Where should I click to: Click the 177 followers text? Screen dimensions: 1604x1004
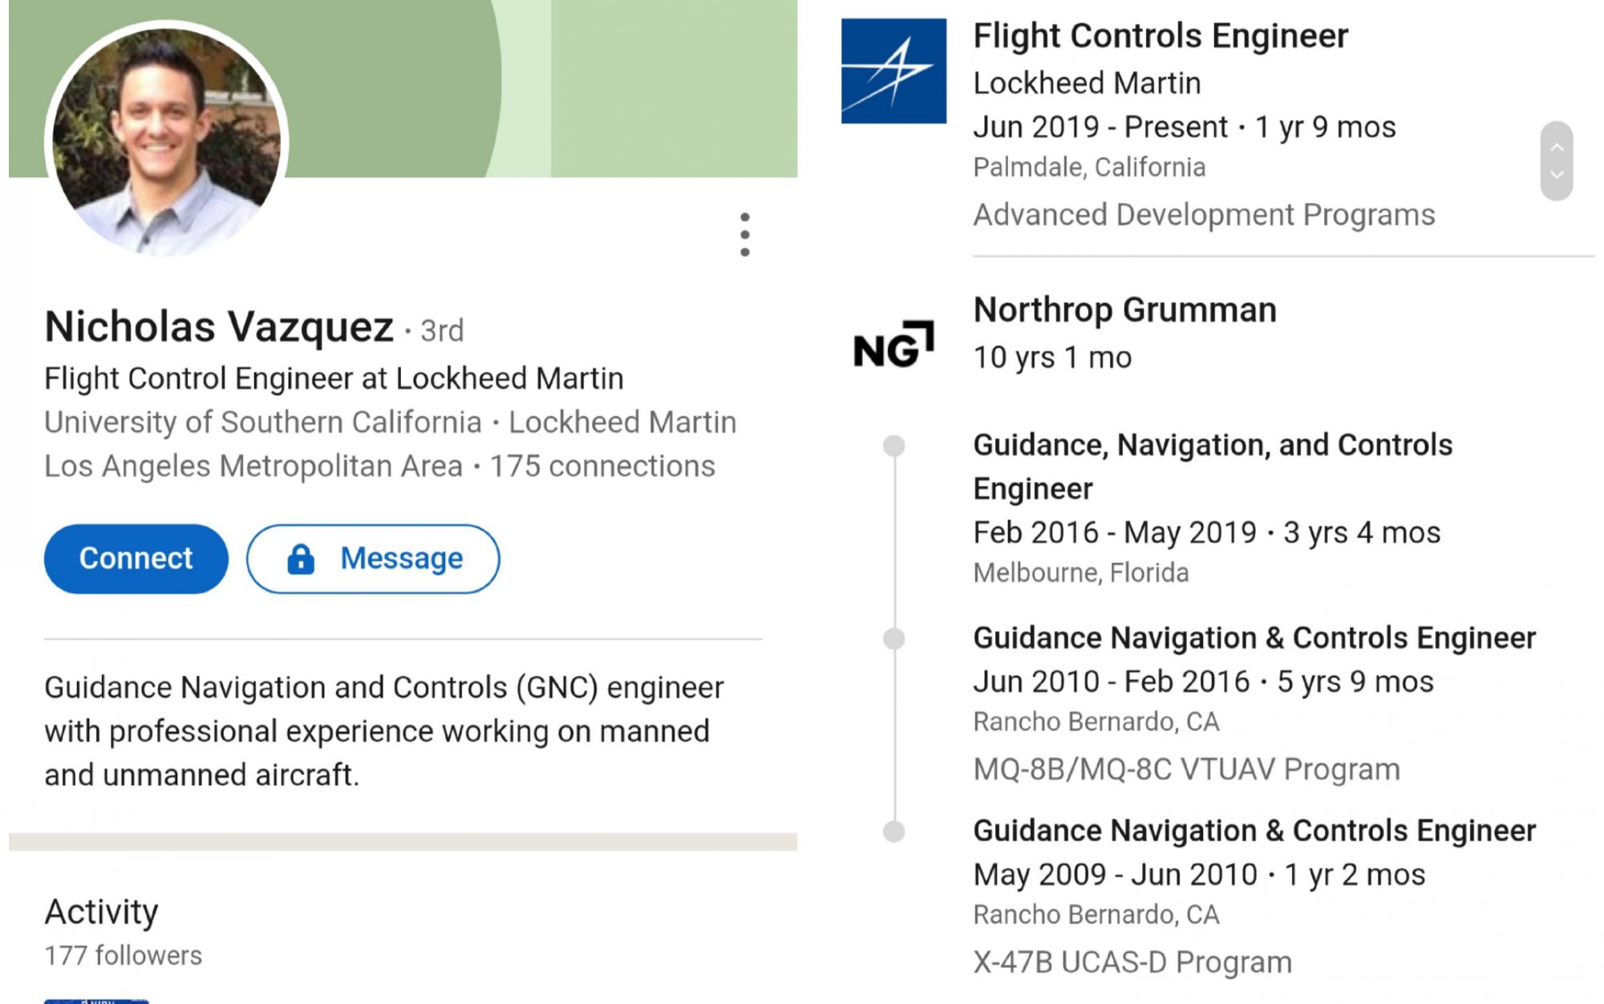123,956
